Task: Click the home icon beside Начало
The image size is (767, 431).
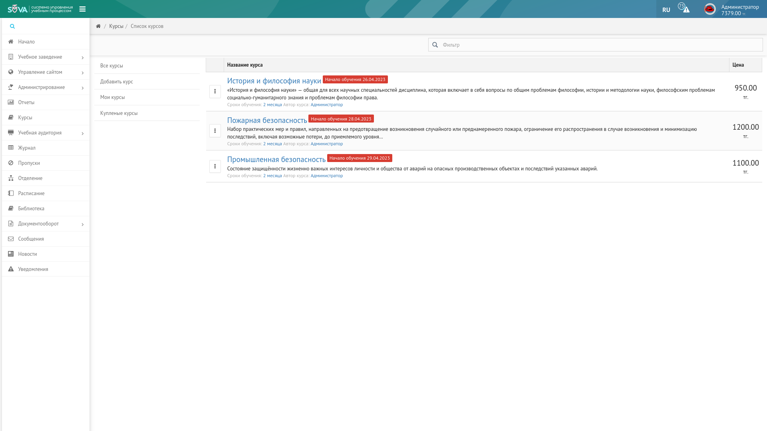Action: [x=11, y=42]
